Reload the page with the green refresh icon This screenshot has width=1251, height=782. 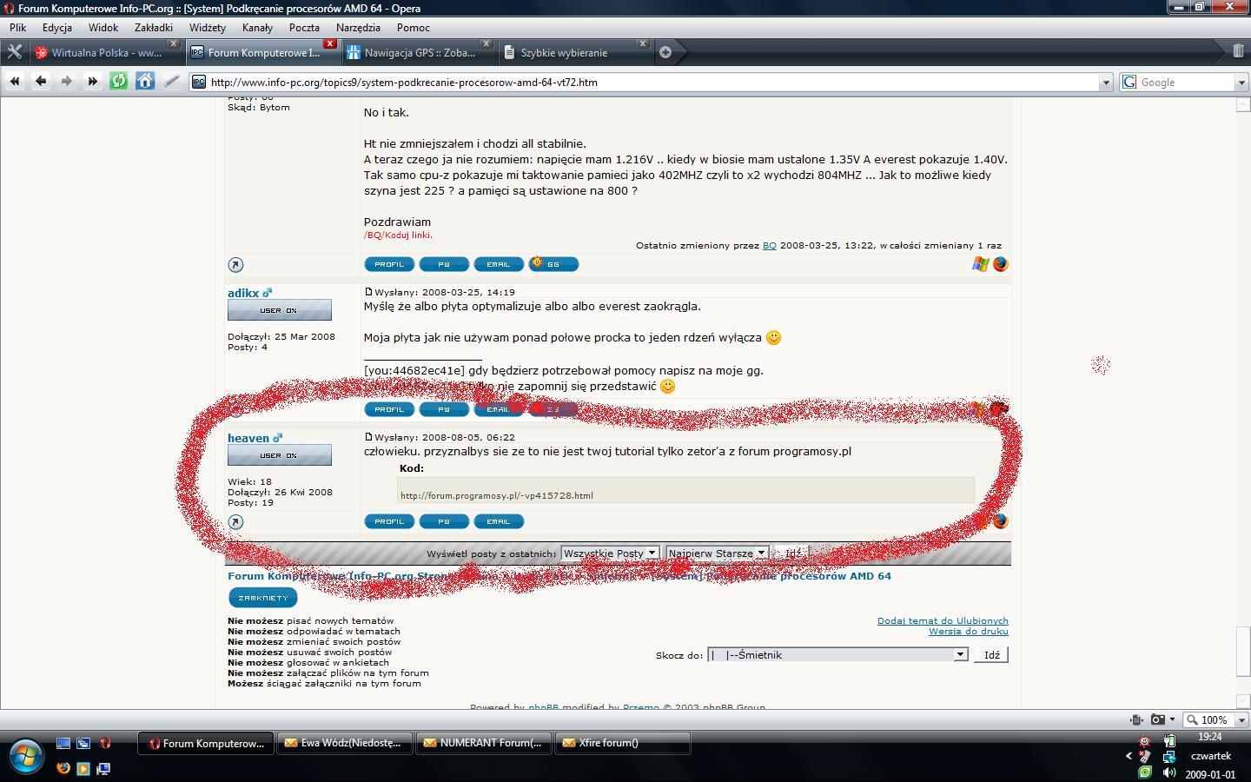(x=119, y=81)
